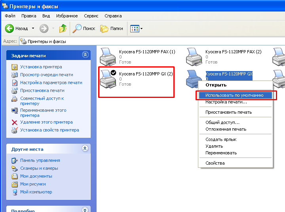Collapse the Другие места panel
Screen dimensions: 285x212
(85, 148)
